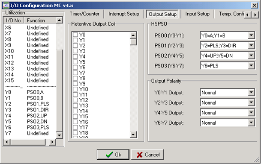Click the Utilization horizontal scroll-left arrow
The image size is (261, 164).
pyautogui.click(x=7, y=142)
